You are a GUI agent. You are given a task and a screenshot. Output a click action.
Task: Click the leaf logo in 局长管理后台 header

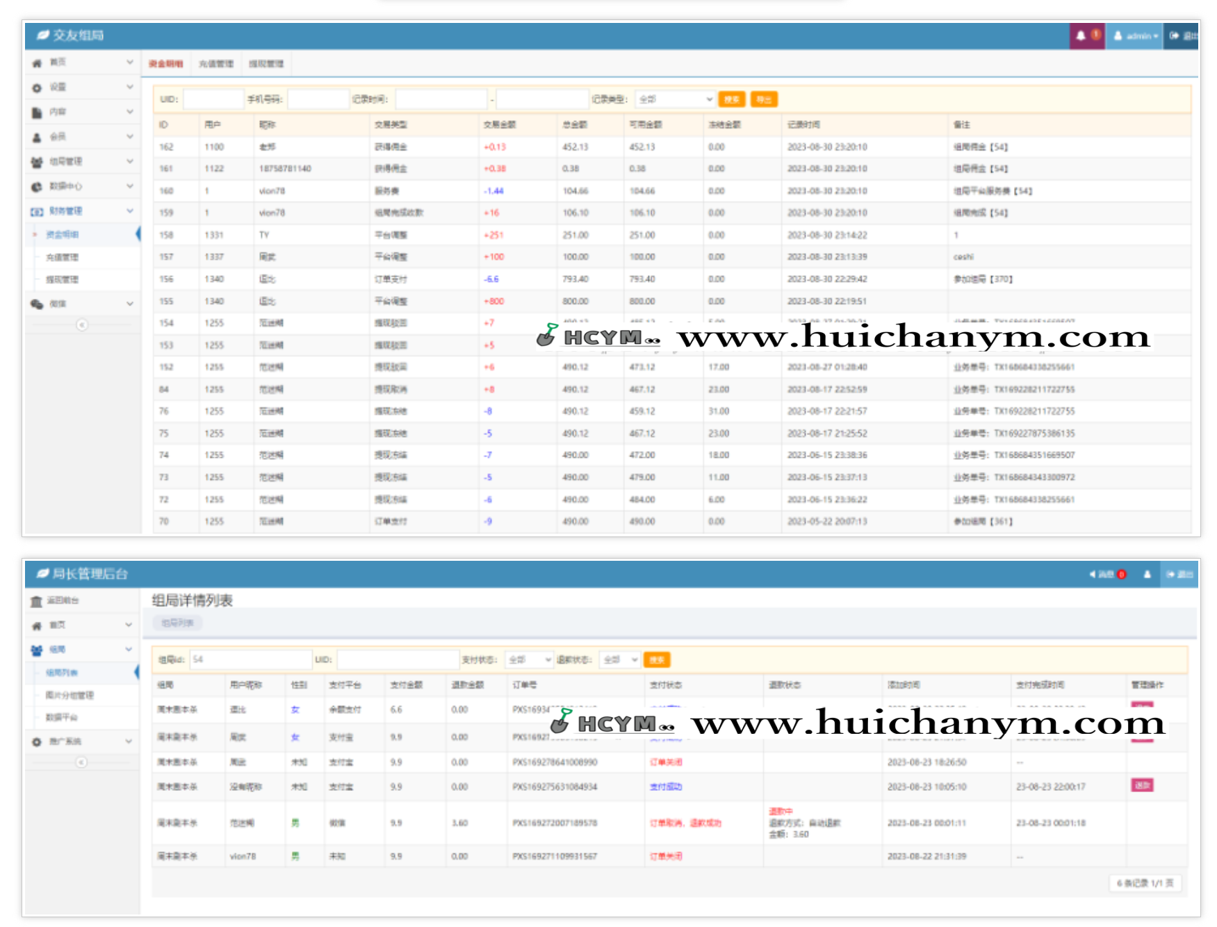(x=42, y=574)
